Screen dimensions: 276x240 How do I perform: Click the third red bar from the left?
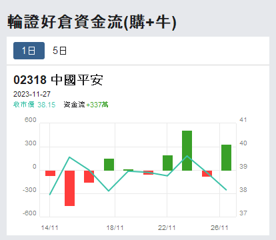coord(89,177)
